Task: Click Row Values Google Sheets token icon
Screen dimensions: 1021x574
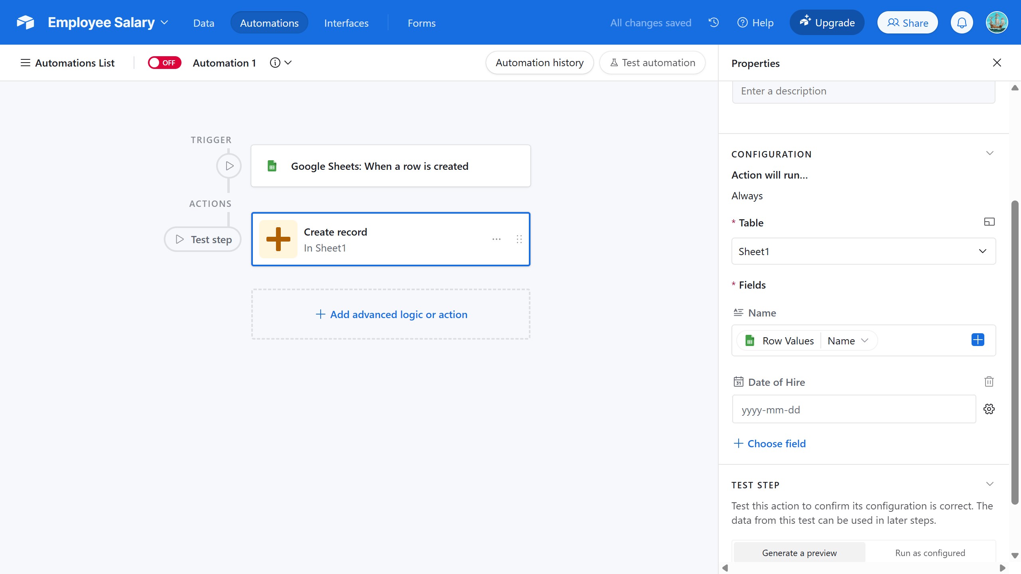Action: click(749, 340)
